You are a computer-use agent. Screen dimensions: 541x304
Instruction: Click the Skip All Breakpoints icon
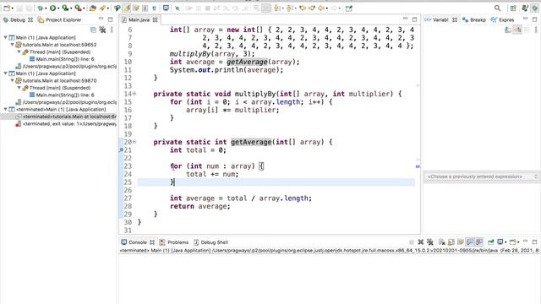[178, 8]
